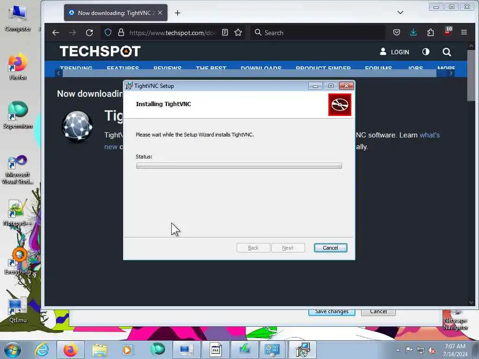479x359 pixels.
Task: Open the FEATURES nav item
Action: tap(123, 68)
